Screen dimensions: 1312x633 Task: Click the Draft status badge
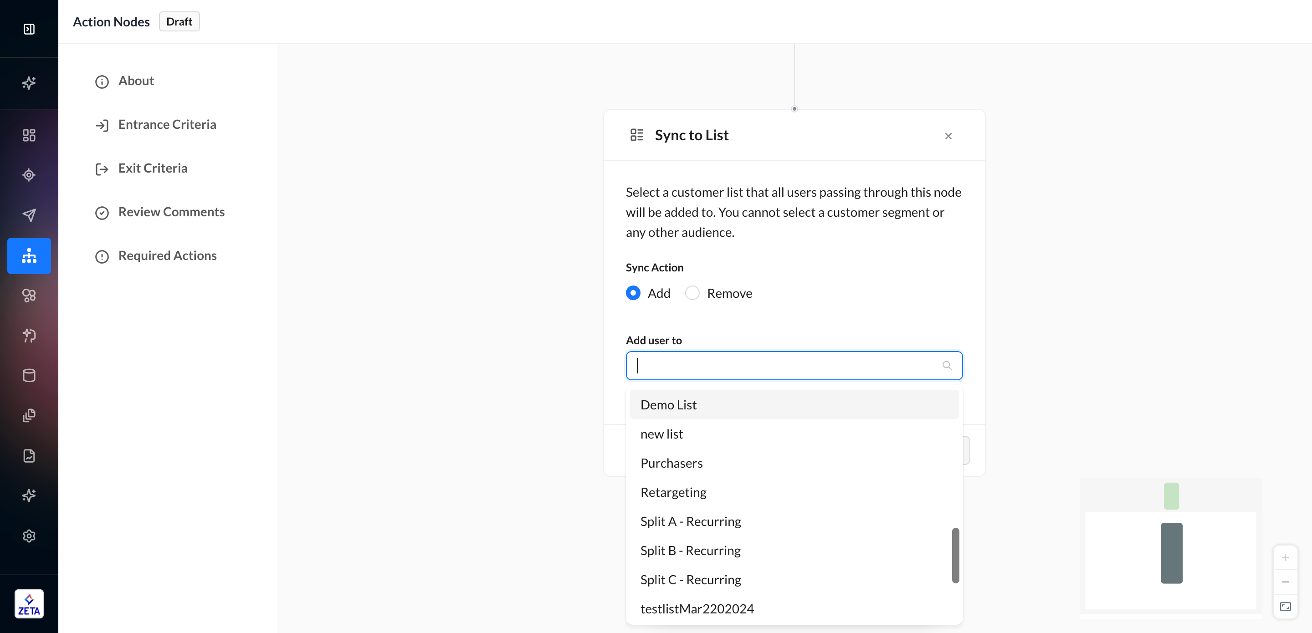(179, 22)
